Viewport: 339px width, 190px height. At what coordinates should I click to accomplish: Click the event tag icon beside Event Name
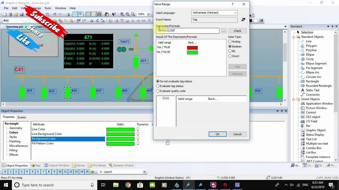pyautogui.click(x=243, y=20)
